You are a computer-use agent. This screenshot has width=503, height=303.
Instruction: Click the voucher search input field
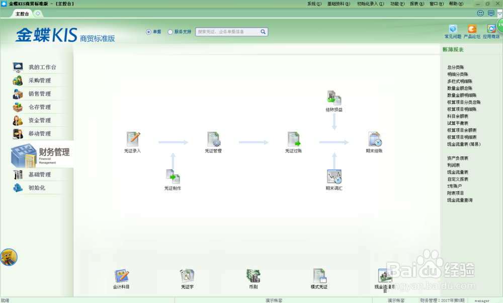[x=228, y=32]
